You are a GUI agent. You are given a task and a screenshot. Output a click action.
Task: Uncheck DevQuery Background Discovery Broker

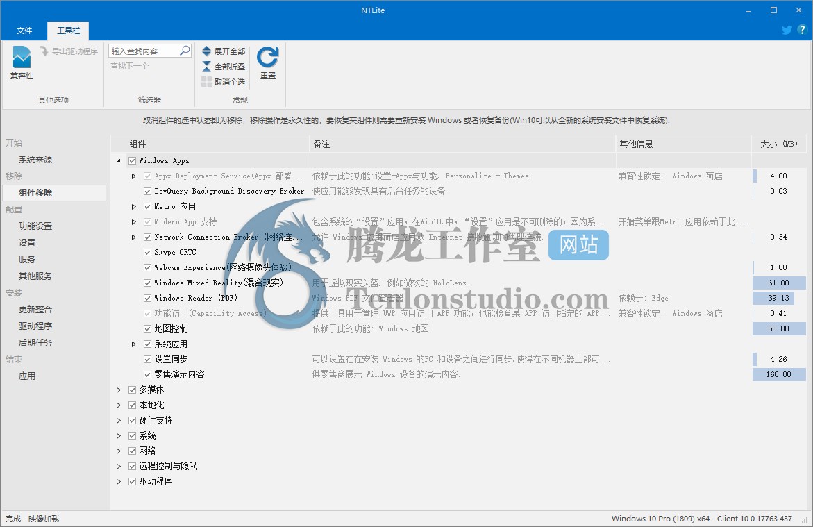(x=148, y=192)
